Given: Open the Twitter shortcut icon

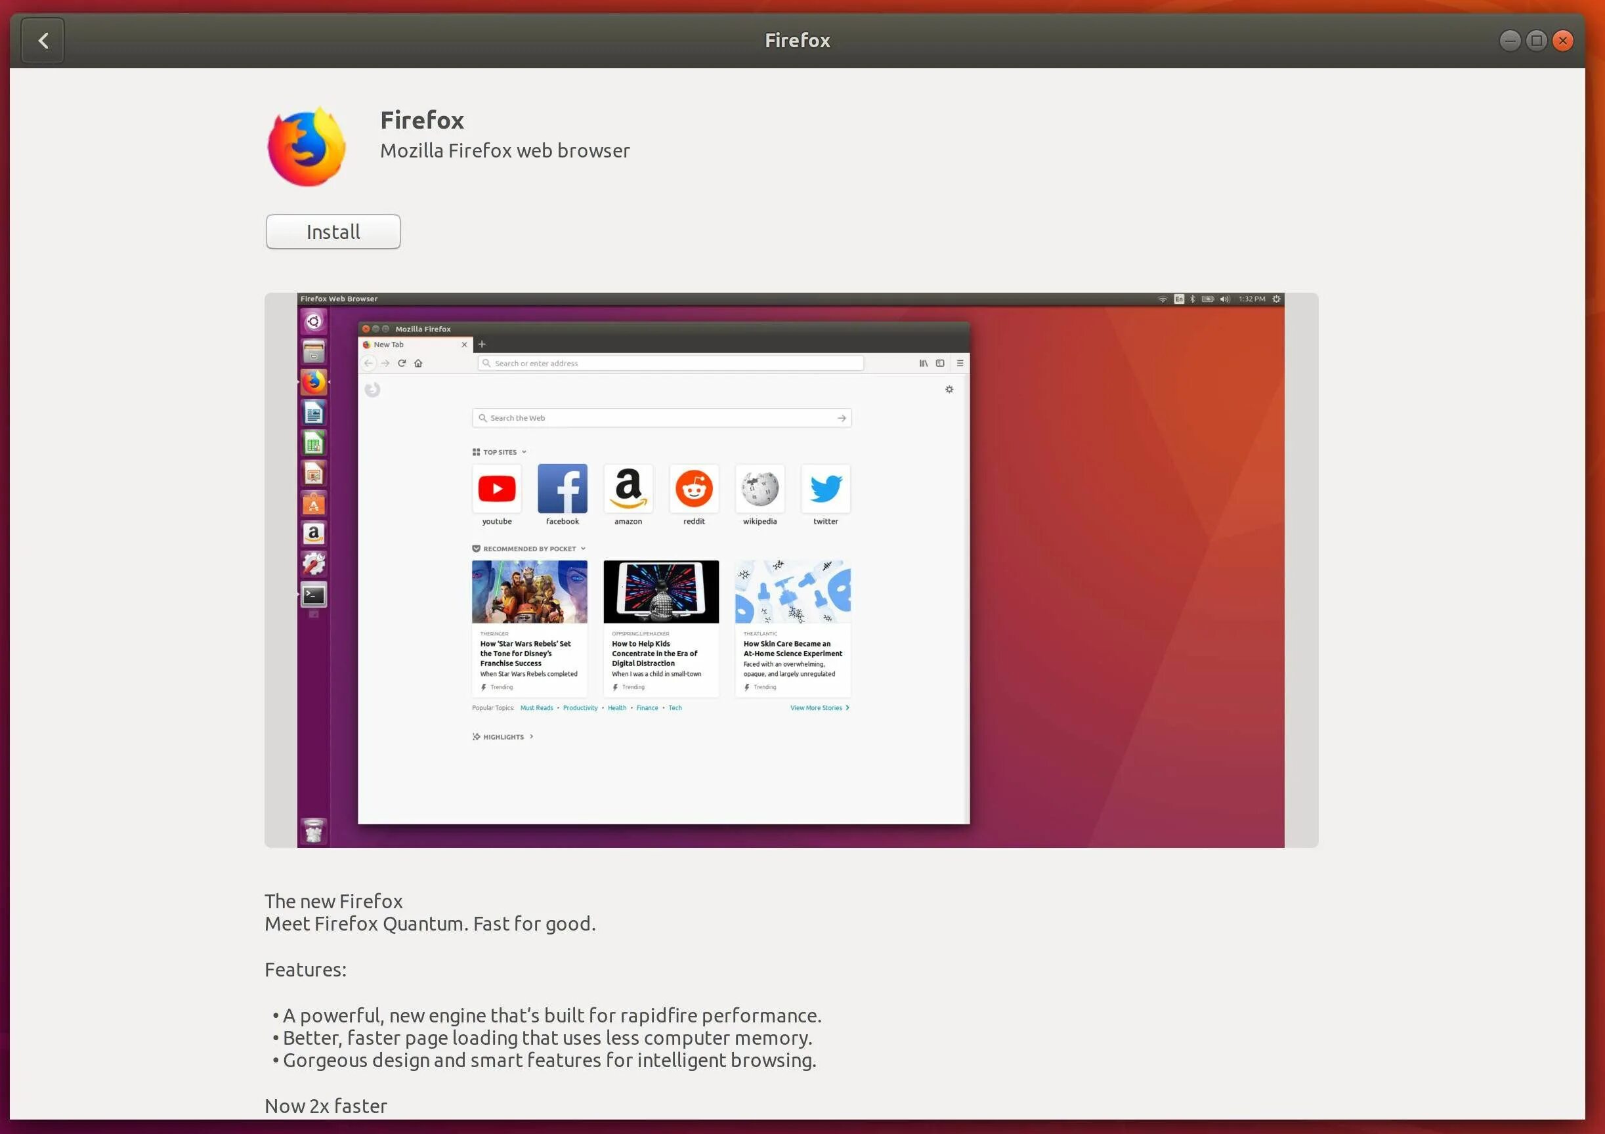Looking at the screenshot, I should click(x=823, y=487).
